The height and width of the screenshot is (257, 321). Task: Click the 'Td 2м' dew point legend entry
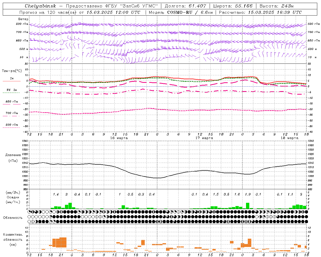(x=12, y=90)
